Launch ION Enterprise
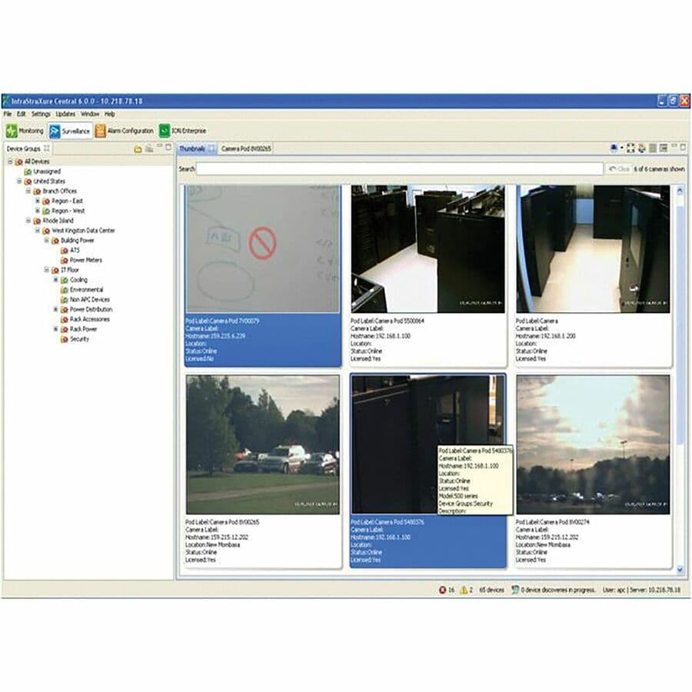This screenshot has width=692, height=692. (x=185, y=131)
